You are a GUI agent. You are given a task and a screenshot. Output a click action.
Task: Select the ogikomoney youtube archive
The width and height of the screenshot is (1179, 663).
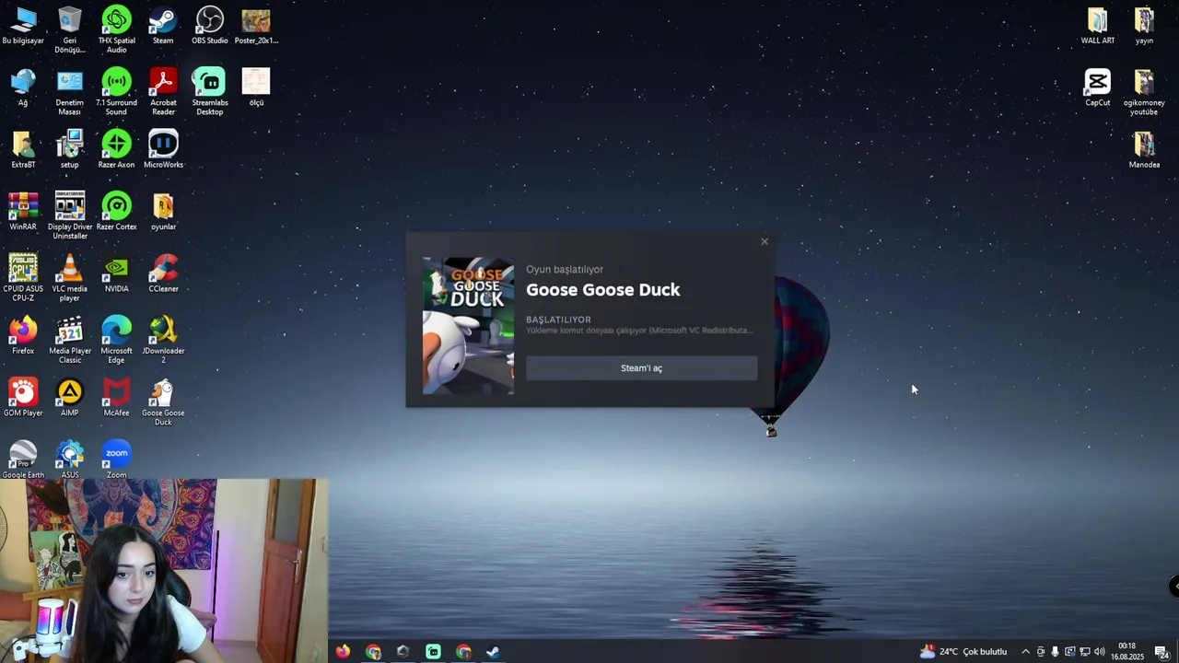(1144, 92)
